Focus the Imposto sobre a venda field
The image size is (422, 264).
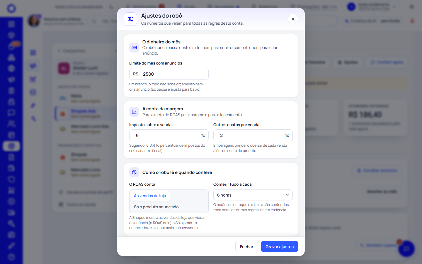[169, 136]
